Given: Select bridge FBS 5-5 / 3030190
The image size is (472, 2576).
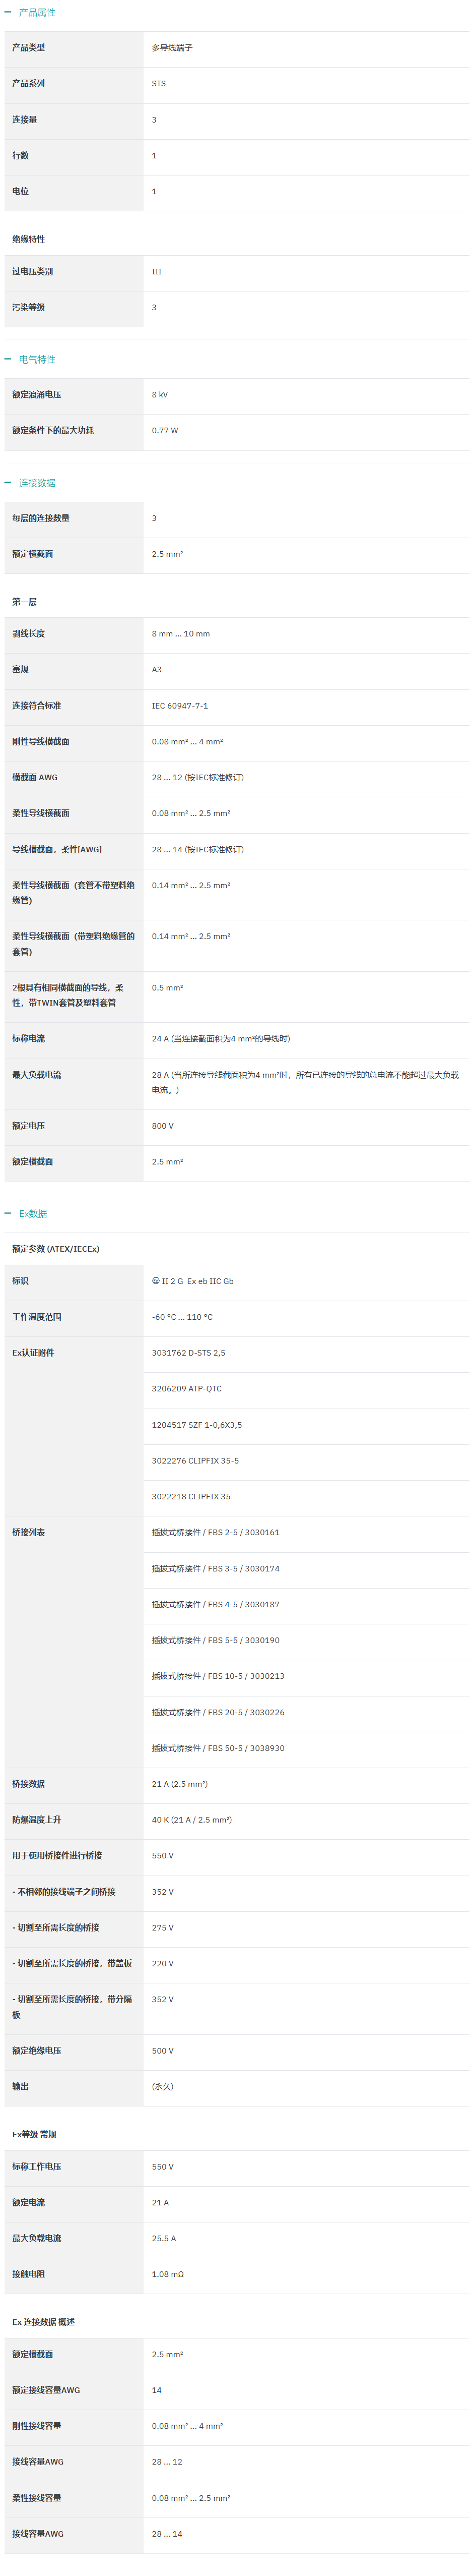Looking at the screenshot, I should coord(216,1640).
